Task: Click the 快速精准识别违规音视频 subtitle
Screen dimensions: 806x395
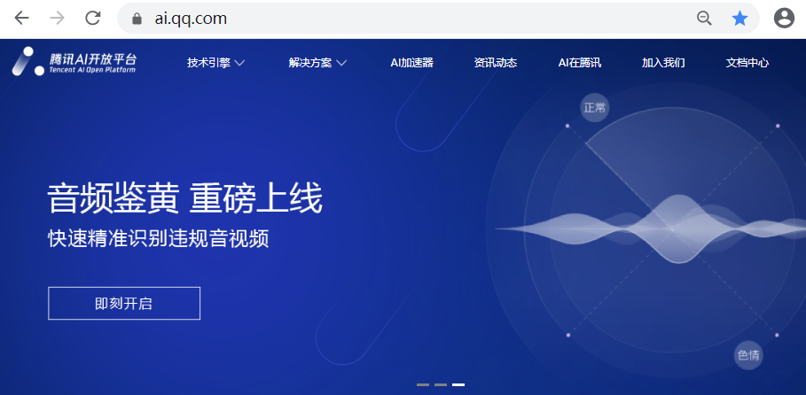Action: point(159,239)
